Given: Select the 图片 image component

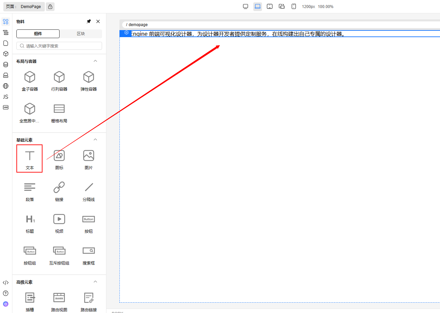Looking at the screenshot, I should (x=89, y=159).
